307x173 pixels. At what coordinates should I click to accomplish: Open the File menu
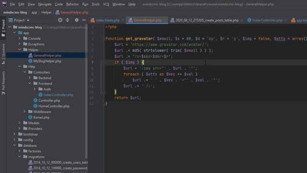(x=12, y=4)
